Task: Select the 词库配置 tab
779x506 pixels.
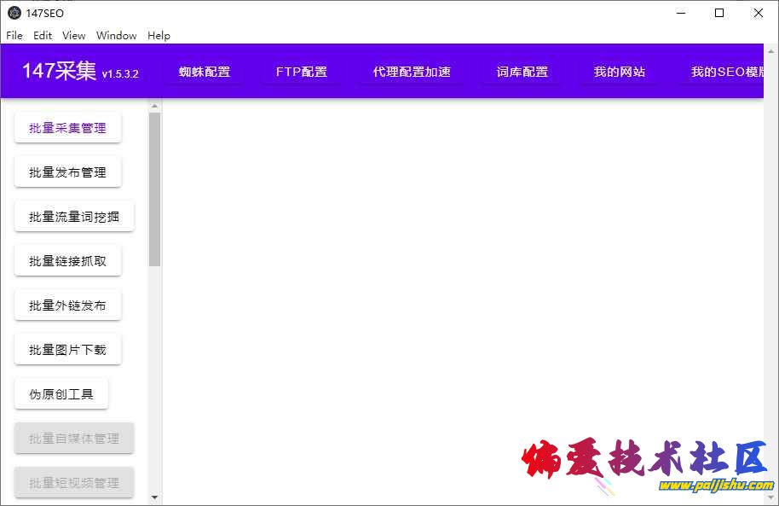Action: (522, 72)
